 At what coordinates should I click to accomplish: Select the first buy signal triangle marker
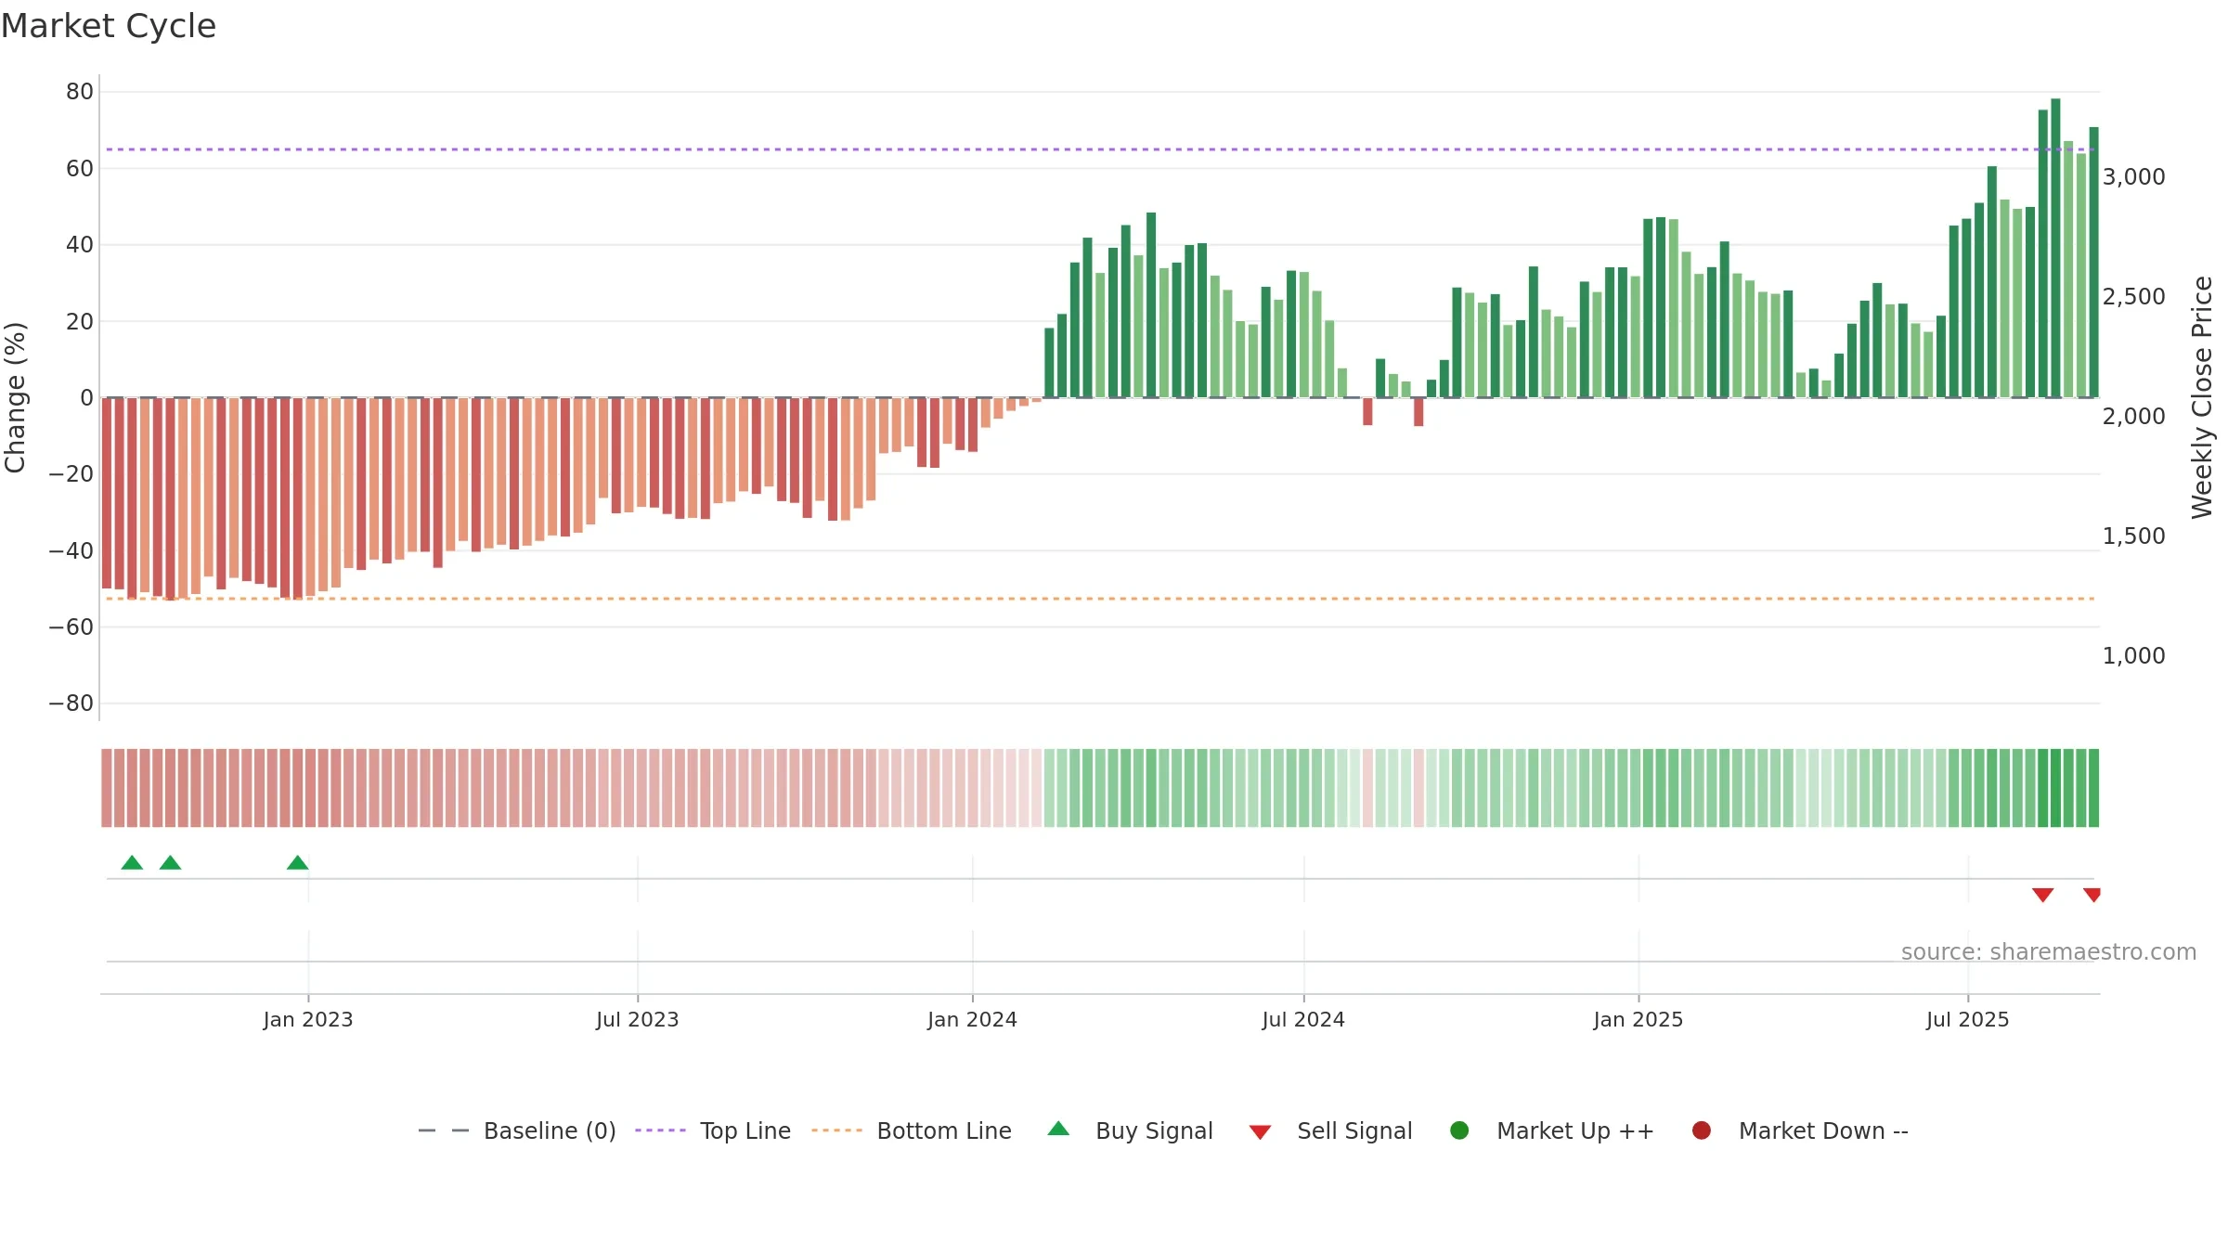coord(132,862)
